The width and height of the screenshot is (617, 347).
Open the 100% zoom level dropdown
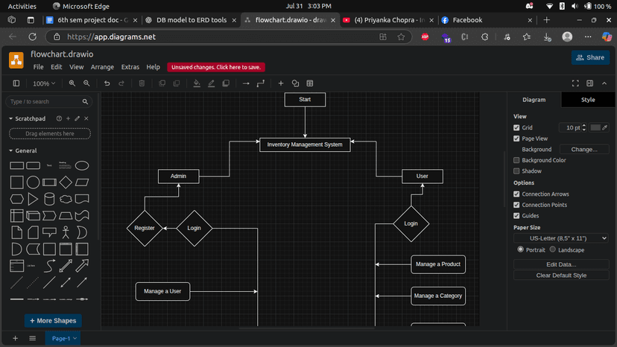pos(44,83)
